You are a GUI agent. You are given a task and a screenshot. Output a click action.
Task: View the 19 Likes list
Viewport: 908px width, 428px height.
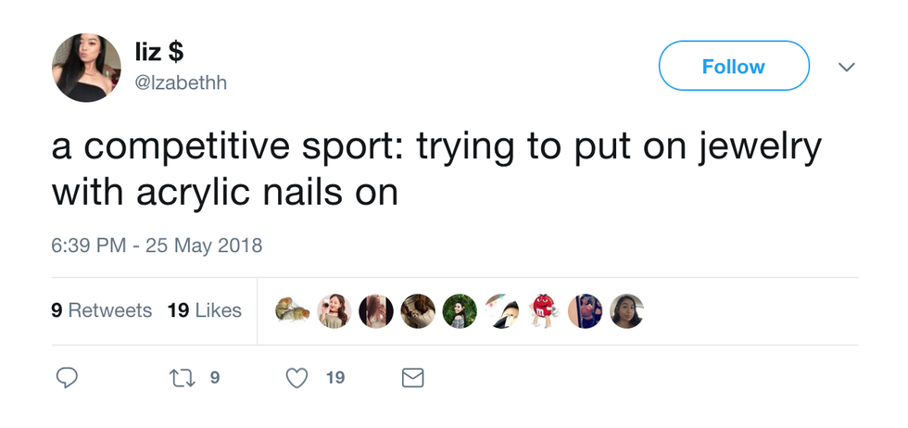click(205, 311)
